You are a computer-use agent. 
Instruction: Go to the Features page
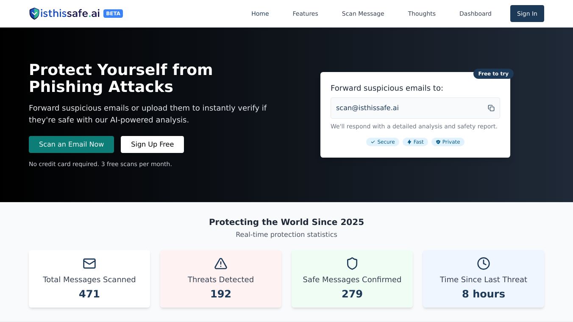coord(305,14)
